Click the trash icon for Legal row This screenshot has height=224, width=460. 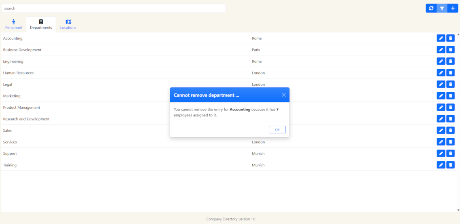pyautogui.click(x=450, y=85)
